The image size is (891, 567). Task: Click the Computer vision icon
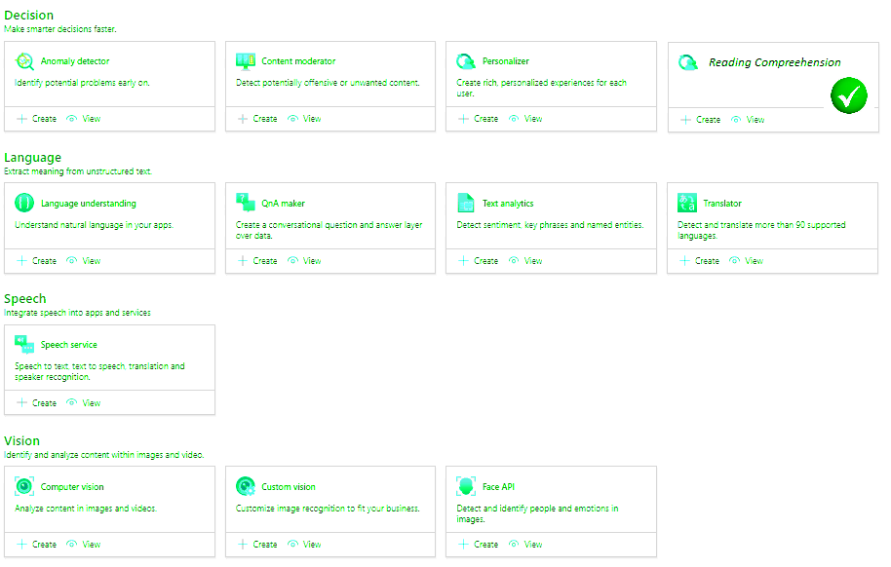tap(25, 487)
